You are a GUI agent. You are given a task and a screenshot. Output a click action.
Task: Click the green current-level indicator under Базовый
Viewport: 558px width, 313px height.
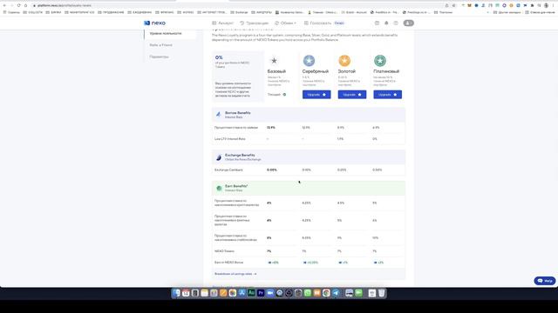pyautogui.click(x=284, y=95)
